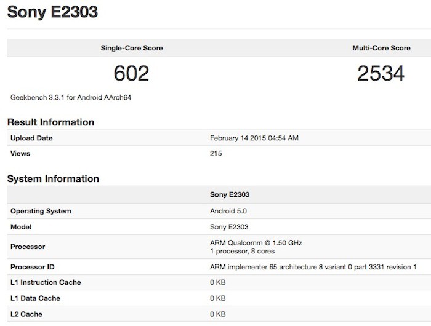Select the 'Multi-Core Score' column header

(x=381, y=48)
